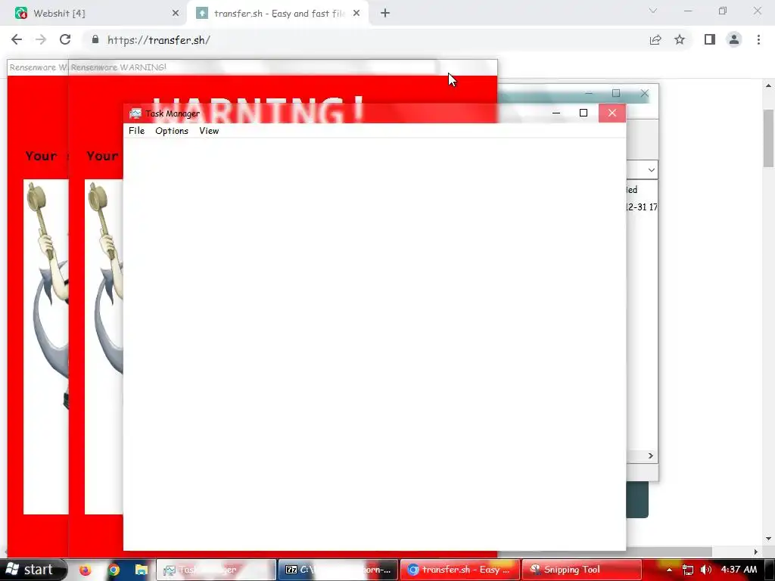Image resolution: width=775 pixels, height=581 pixels.
Task: Click the Task Manager title bar icon
Action: (135, 113)
